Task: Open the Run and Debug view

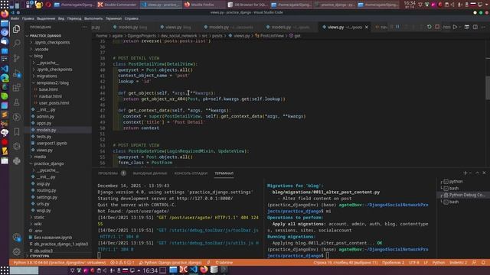Action: point(17,73)
